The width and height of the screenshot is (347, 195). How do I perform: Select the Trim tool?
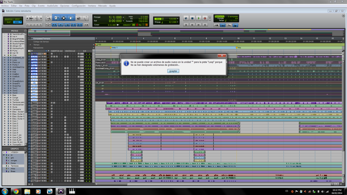[x=57, y=18]
